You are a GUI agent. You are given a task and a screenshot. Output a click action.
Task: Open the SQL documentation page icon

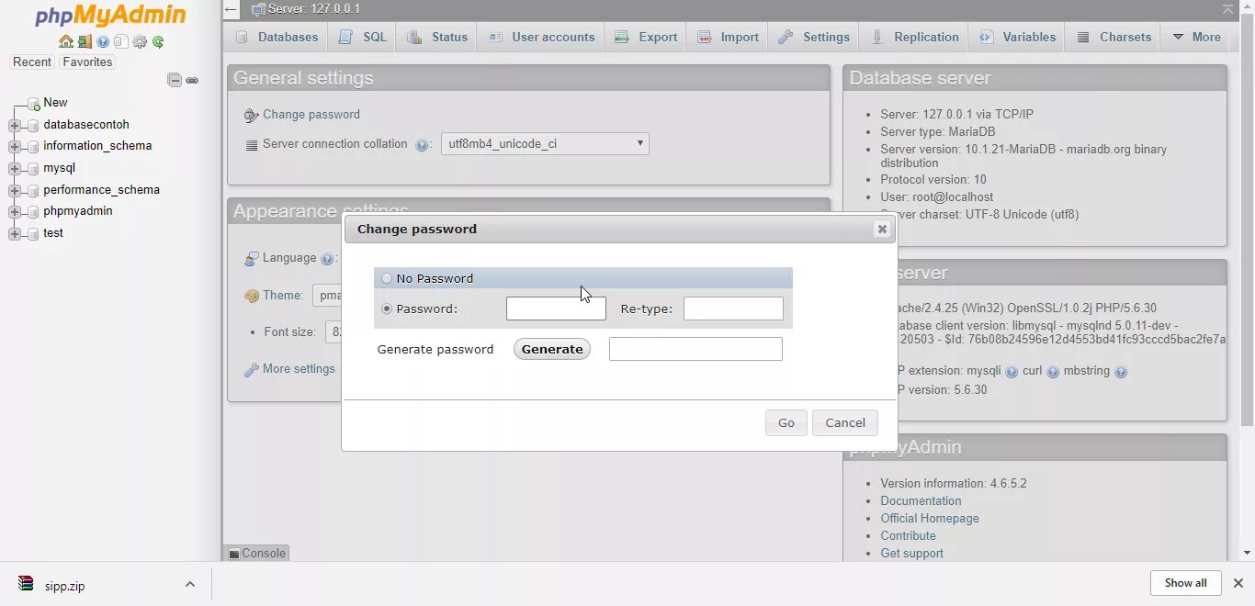121,41
